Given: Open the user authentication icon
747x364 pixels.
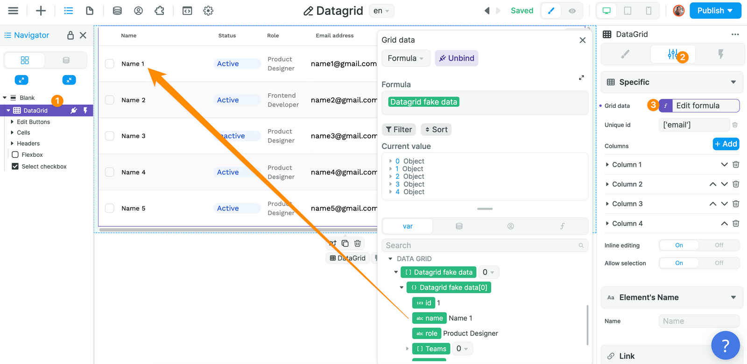Looking at the screenshot, I should pos(138,11).
